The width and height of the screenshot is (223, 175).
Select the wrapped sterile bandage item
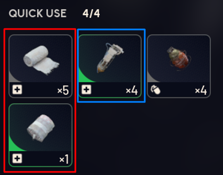tap(40, 135)
